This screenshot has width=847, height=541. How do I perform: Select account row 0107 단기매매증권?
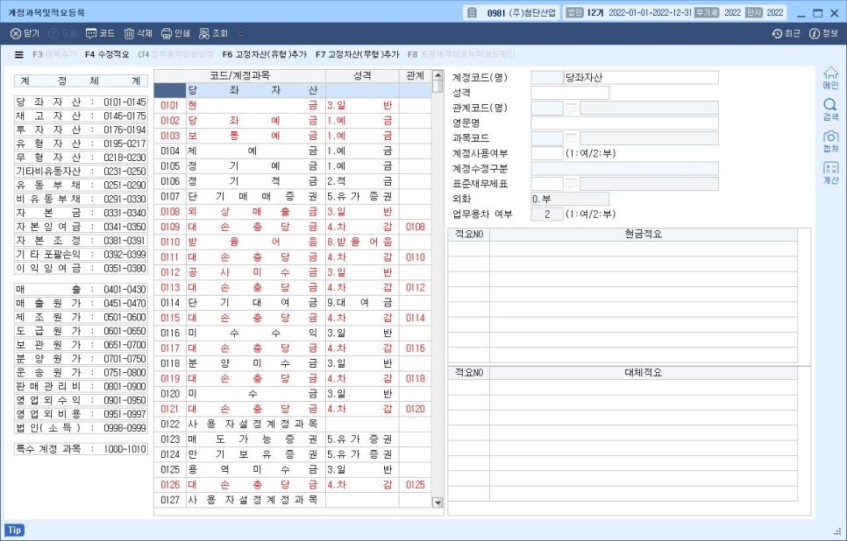(x=293, y=196)
